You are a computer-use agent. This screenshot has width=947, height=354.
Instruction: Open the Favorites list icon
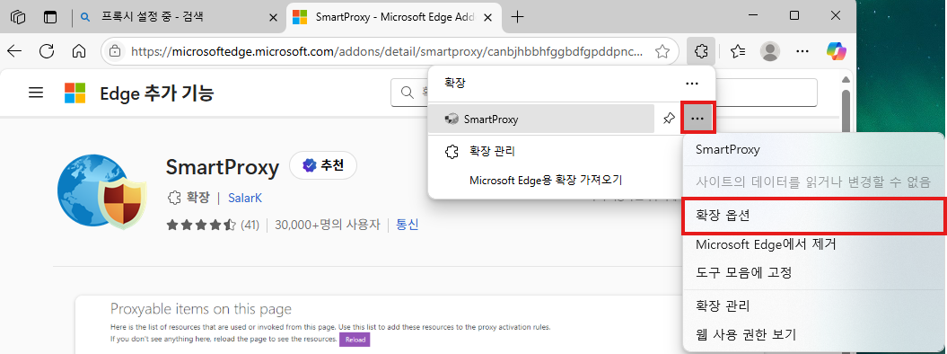pyautogui.click(x=738, y=51)
